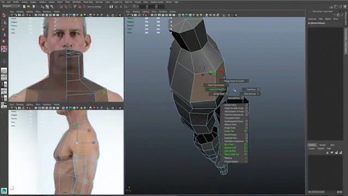
Task: Click Select by Object Type mode icon
Action: (x=47, y=7)
